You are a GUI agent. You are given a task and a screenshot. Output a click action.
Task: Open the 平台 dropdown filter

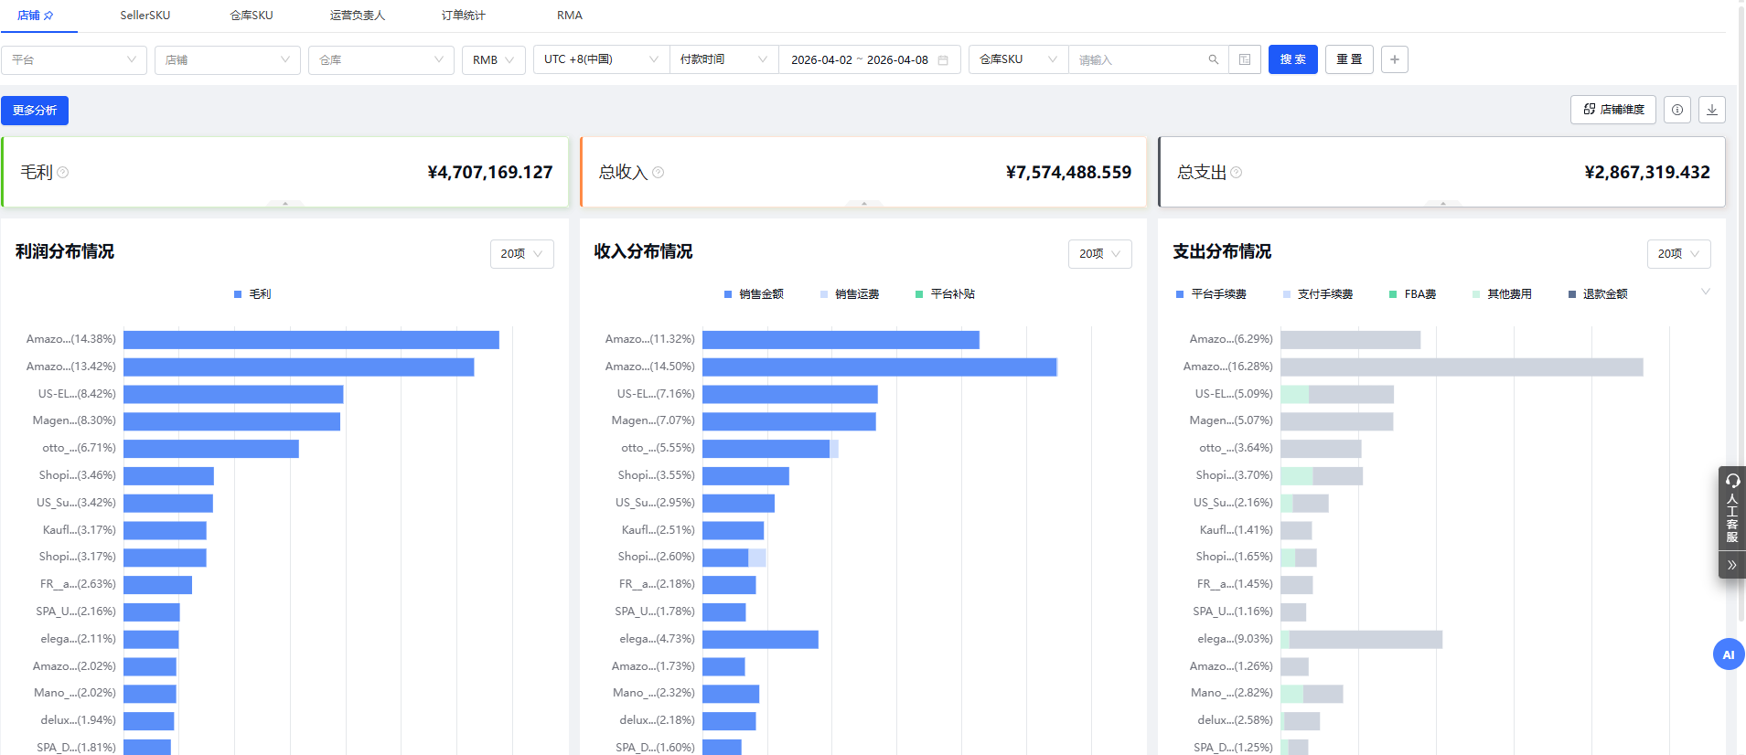74,59
